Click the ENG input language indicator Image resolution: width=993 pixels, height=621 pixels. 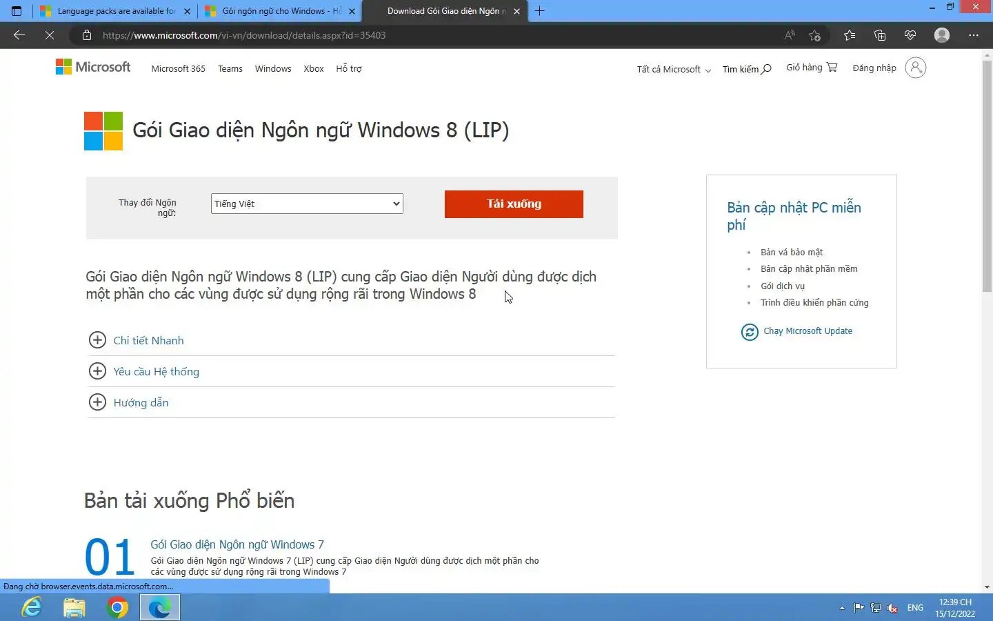tap(915, 608)
